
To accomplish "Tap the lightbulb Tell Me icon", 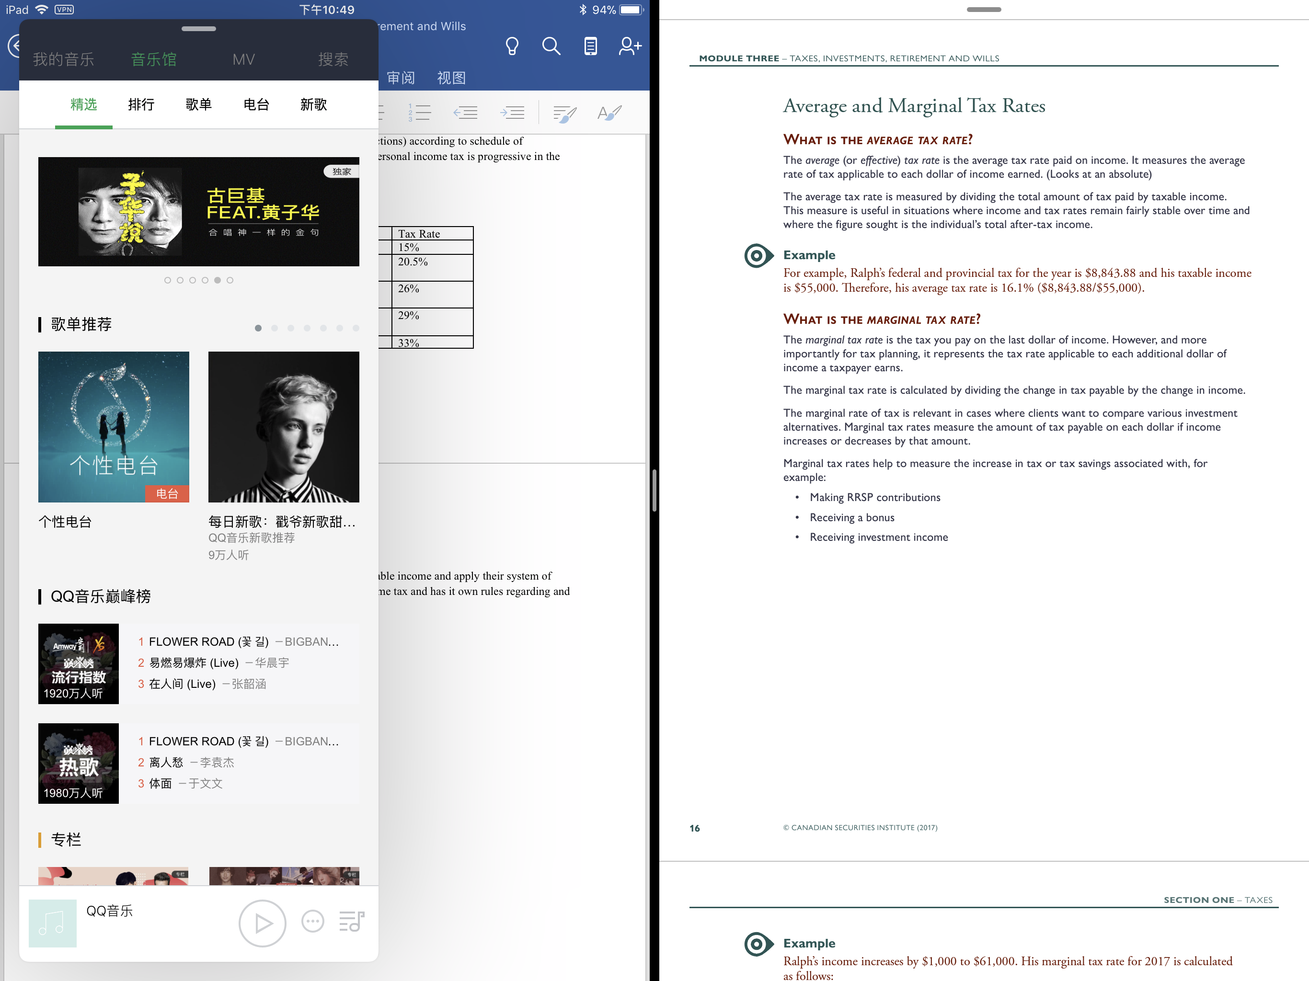I will pos(512,46).
